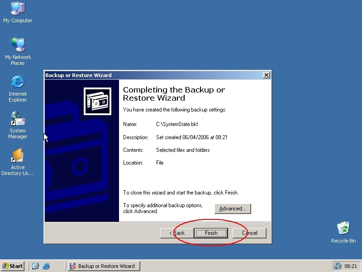This screenshot has width=362, height=272.
Task: Click the Backup or Restore Wizard taskbar button
Action: [104, 266]
